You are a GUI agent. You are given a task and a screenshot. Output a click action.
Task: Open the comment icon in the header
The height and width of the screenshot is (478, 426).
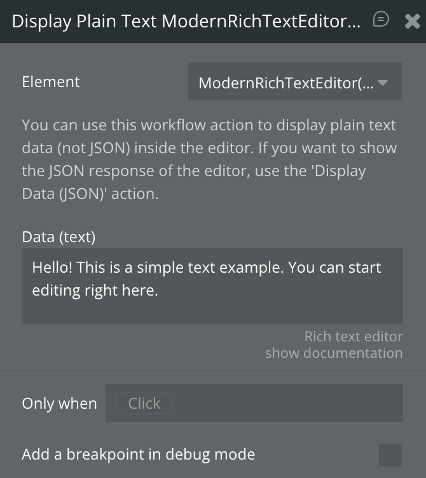pyautogui.click(x=381, y=20)
